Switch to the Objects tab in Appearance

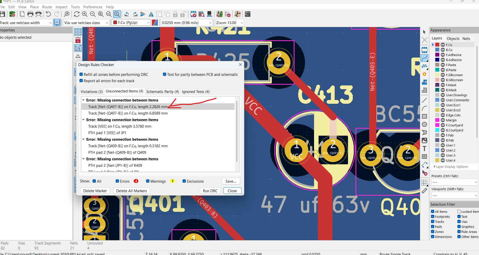click(453, 38)
